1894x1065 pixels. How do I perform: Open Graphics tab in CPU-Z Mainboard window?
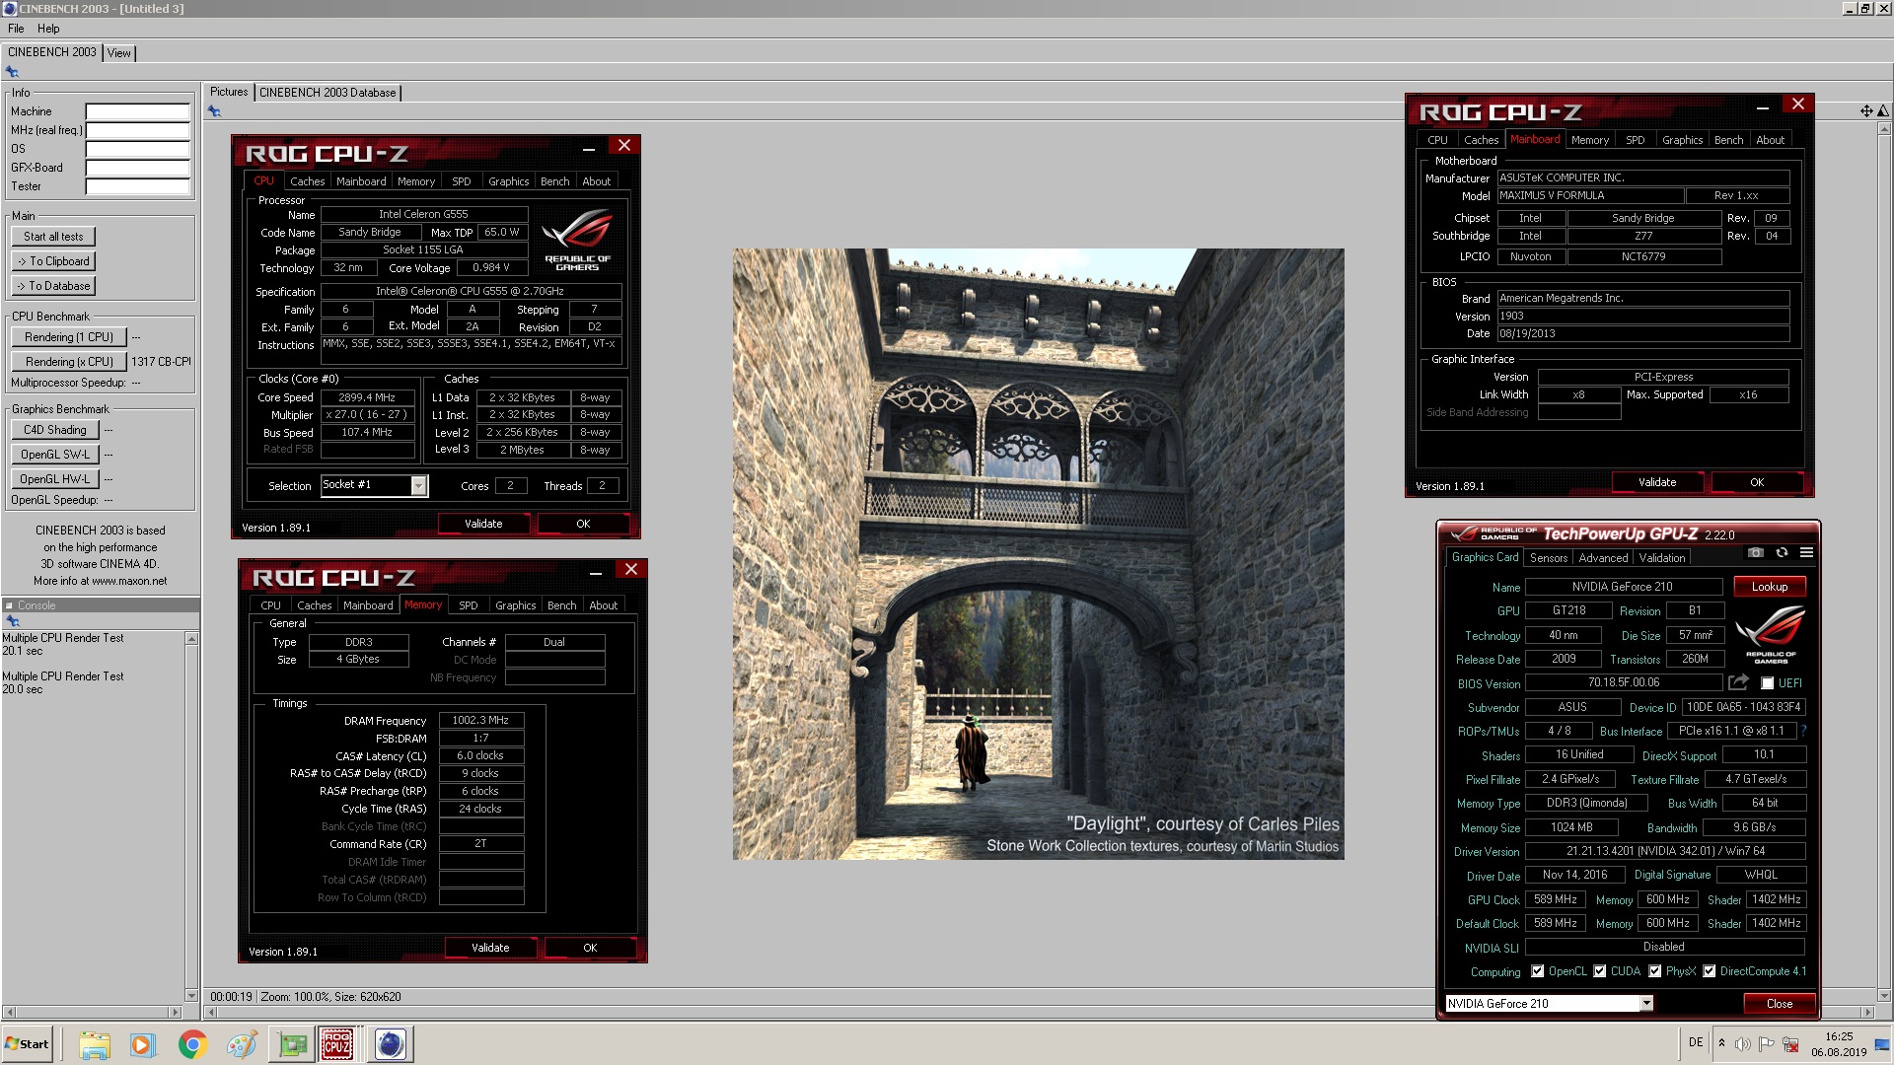click(1682, 140)
